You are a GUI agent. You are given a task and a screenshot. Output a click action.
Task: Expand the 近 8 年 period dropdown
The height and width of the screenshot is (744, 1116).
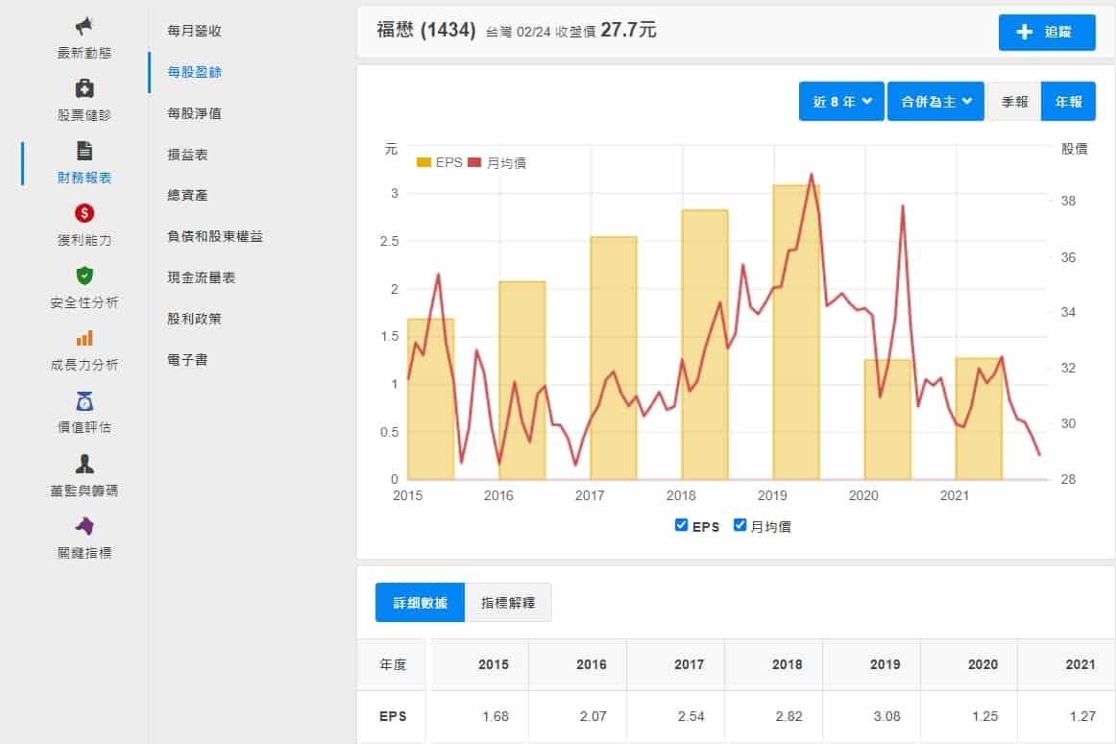tap(841, 102)
